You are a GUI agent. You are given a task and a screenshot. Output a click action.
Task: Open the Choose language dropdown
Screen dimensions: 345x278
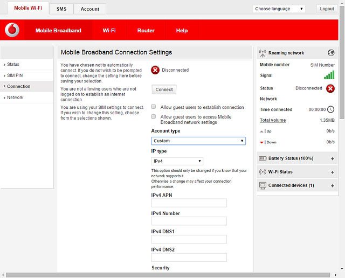279,9
